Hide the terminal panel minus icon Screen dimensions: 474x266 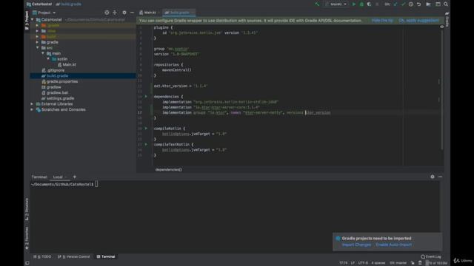[440, 177]
